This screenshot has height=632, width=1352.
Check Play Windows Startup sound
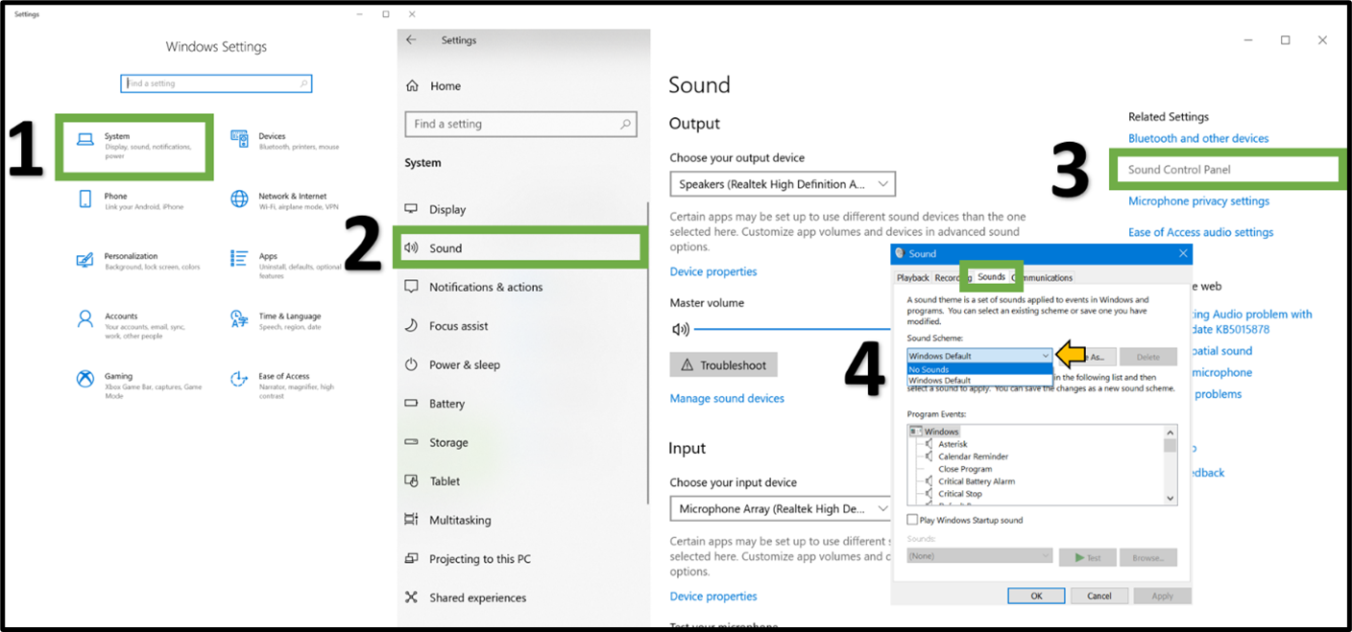(x=912, y=519)
